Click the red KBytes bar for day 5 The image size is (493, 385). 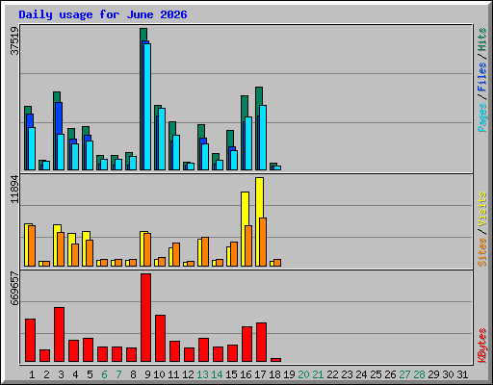88,349
